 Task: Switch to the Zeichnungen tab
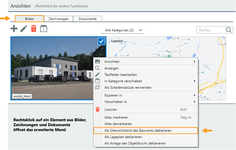pyautogui.click(x=58, y=19)
